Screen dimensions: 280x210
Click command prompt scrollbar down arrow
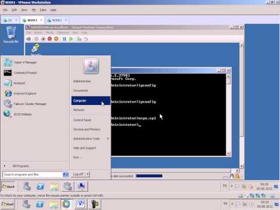(228, 153)
